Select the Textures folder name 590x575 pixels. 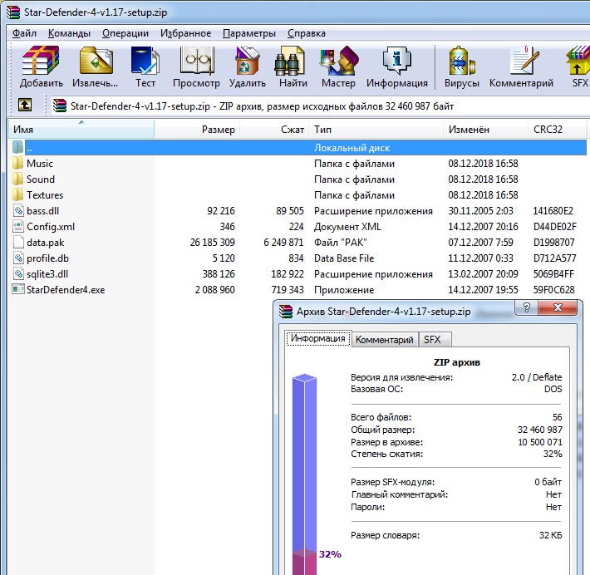click(x=45, y=195)
